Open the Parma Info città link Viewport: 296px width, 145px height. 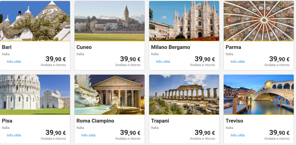point(238,62)
